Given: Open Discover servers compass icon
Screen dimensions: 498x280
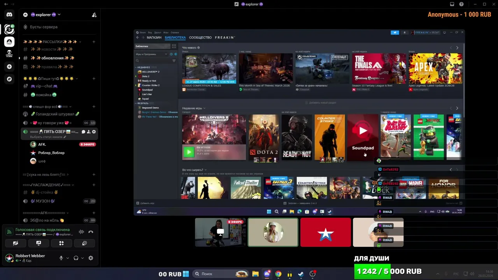Looking at the screenshot, I should point(9,79).
